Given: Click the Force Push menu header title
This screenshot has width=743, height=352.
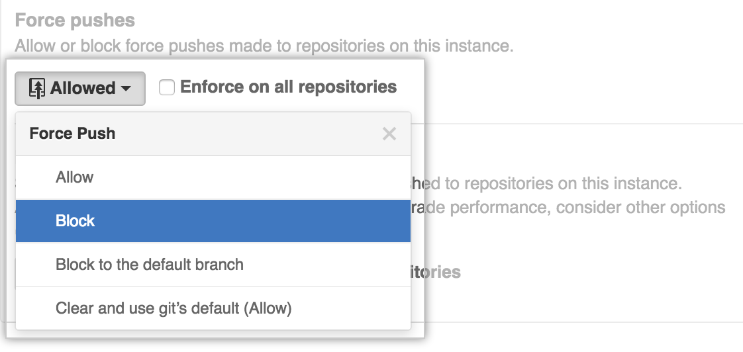Looking at the screenshot, I should (x=72, y=134).
